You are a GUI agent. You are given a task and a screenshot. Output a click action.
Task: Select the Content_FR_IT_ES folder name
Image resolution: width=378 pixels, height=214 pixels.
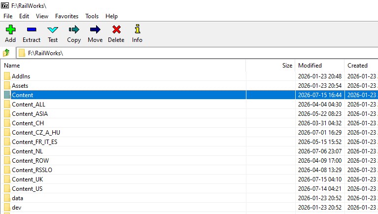coord(34,142)
